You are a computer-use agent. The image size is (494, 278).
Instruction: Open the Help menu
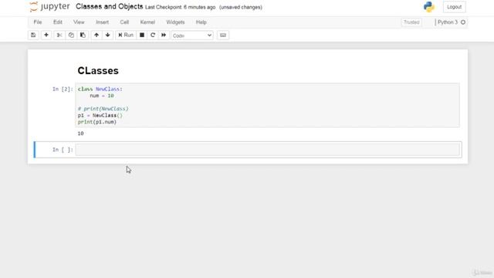coord(201,22)
